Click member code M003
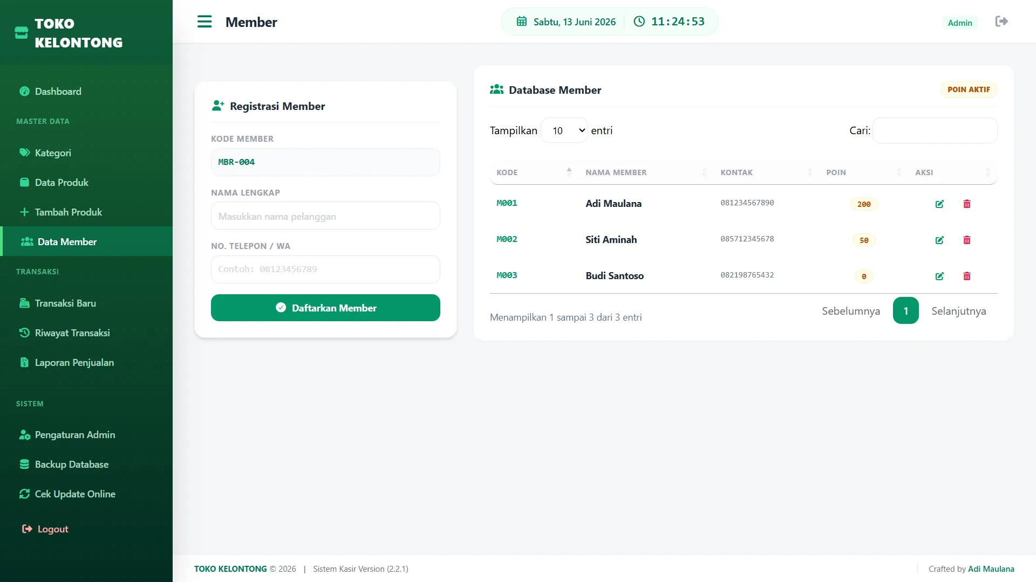 [507, 275]
